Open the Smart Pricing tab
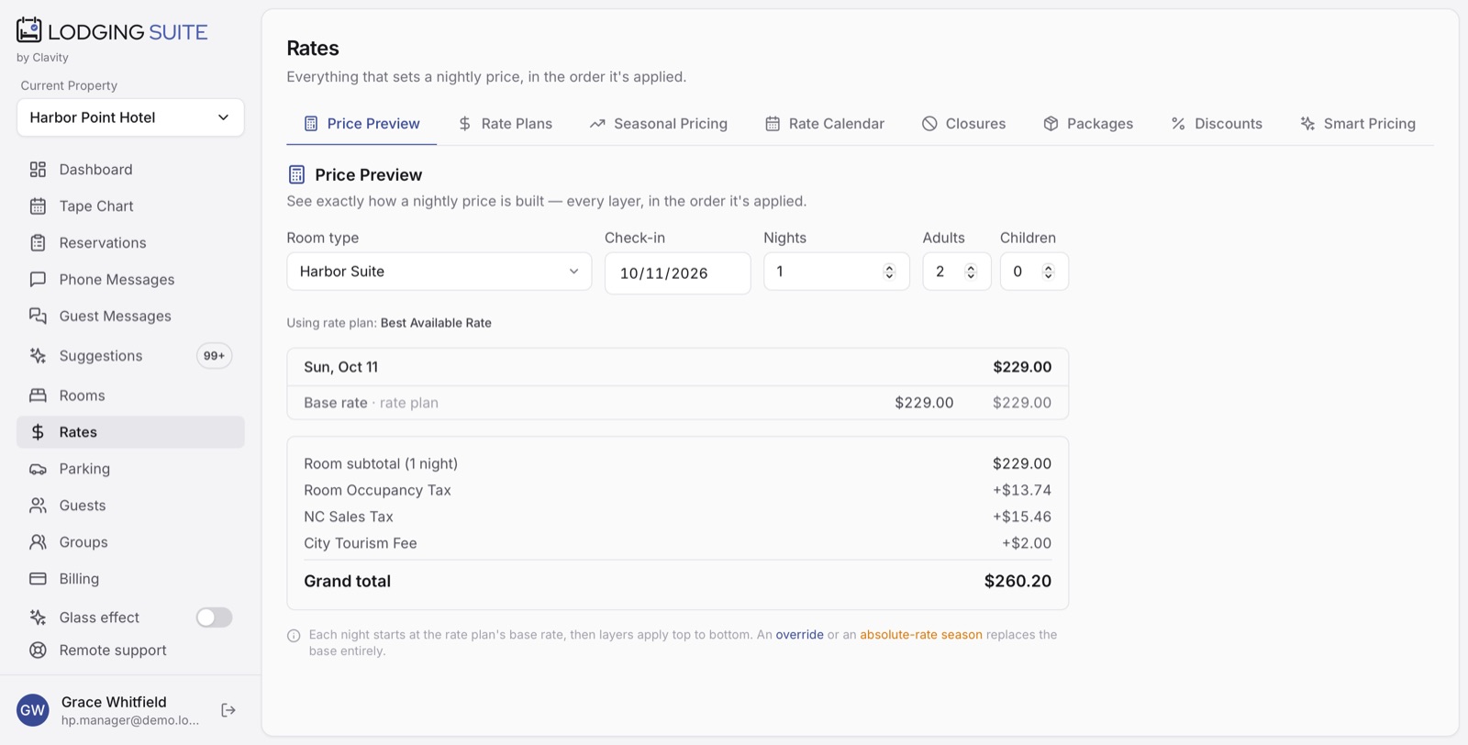Viewport: 1468px width, 745px height. (x=1358, y=124)
